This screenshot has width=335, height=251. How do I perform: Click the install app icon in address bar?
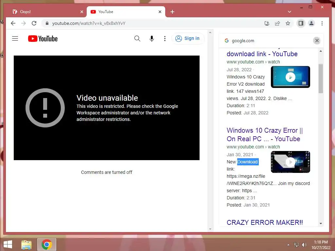click(267, 23)
